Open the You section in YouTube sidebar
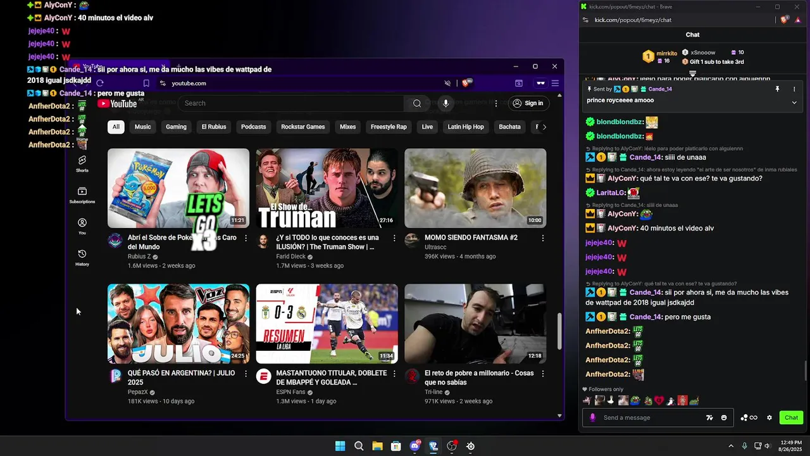This screenshot has width=810, height=456. [x=82, y=226]
